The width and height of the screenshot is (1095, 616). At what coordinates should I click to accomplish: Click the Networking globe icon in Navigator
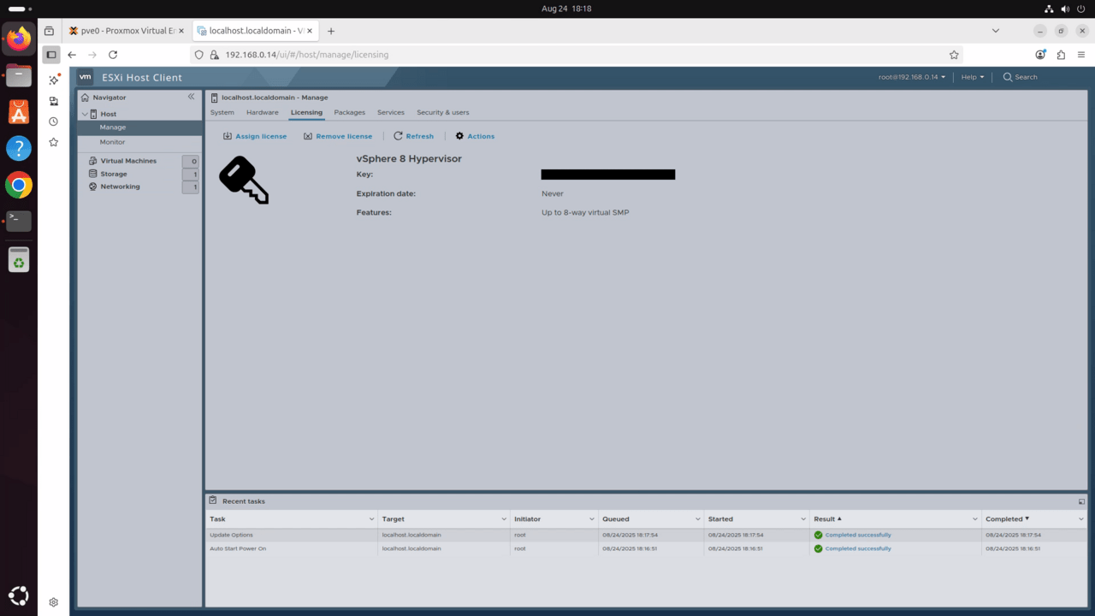(x=92, y=187)
